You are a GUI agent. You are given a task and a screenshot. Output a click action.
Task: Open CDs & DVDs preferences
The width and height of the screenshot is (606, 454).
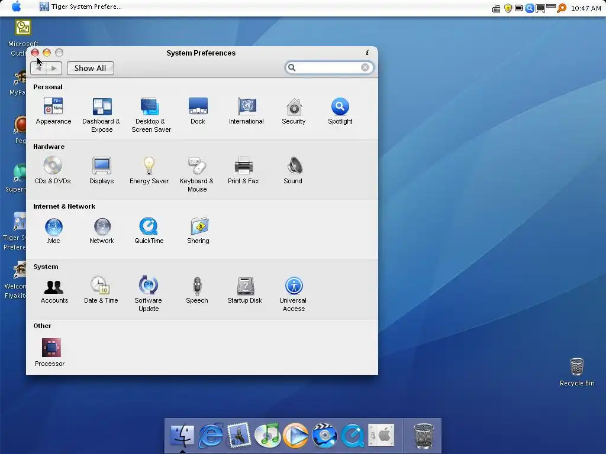53,171
